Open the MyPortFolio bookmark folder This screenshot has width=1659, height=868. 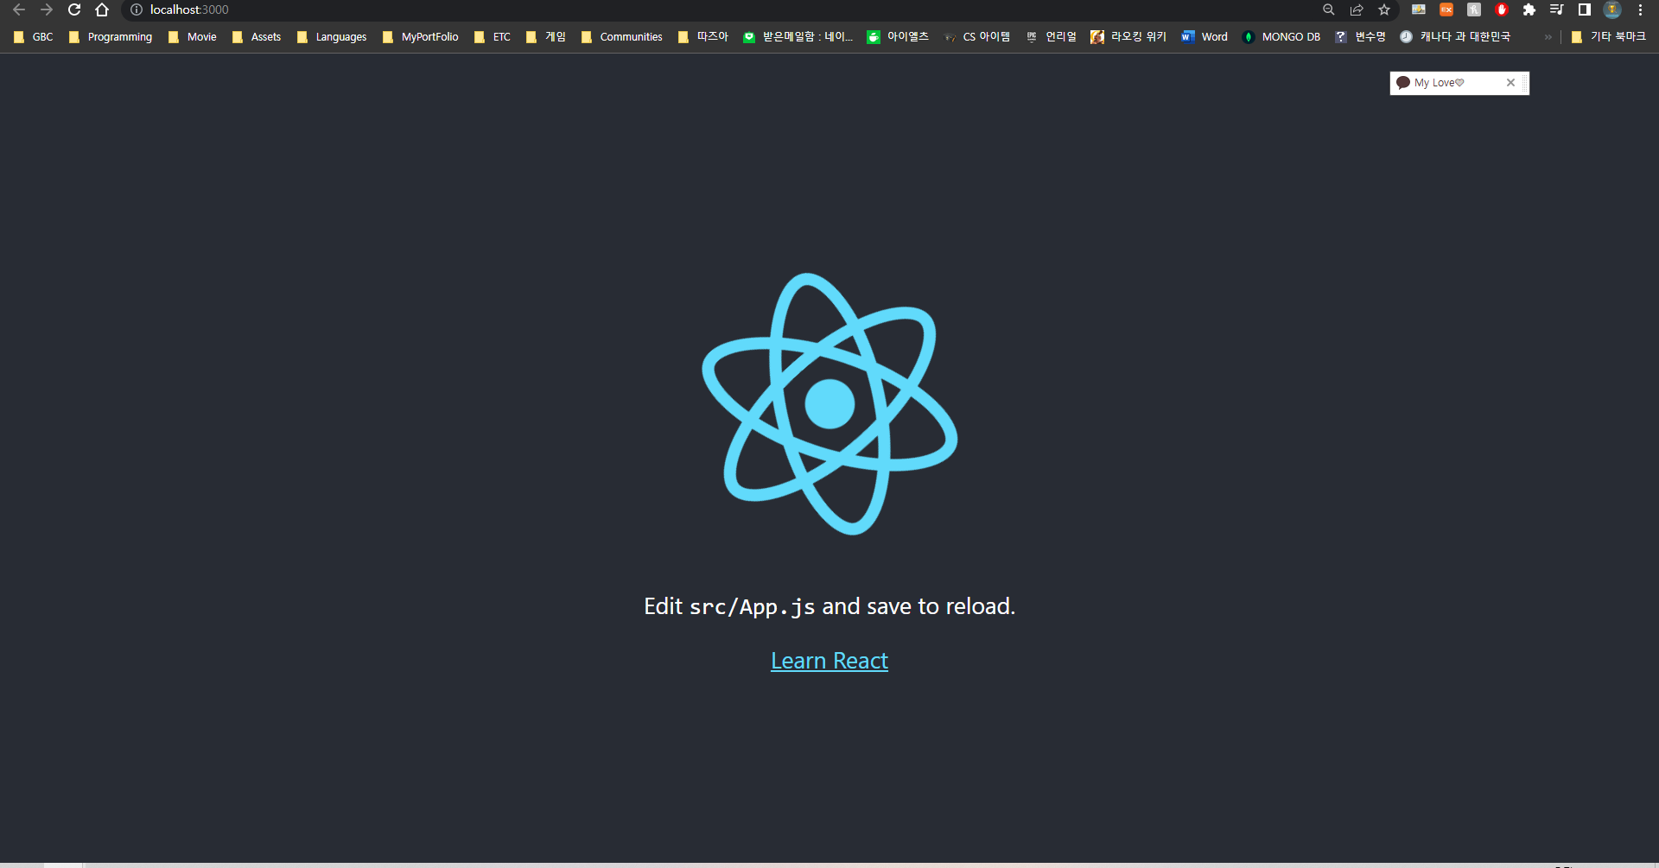pyautogui.click(x=421, y=37)
